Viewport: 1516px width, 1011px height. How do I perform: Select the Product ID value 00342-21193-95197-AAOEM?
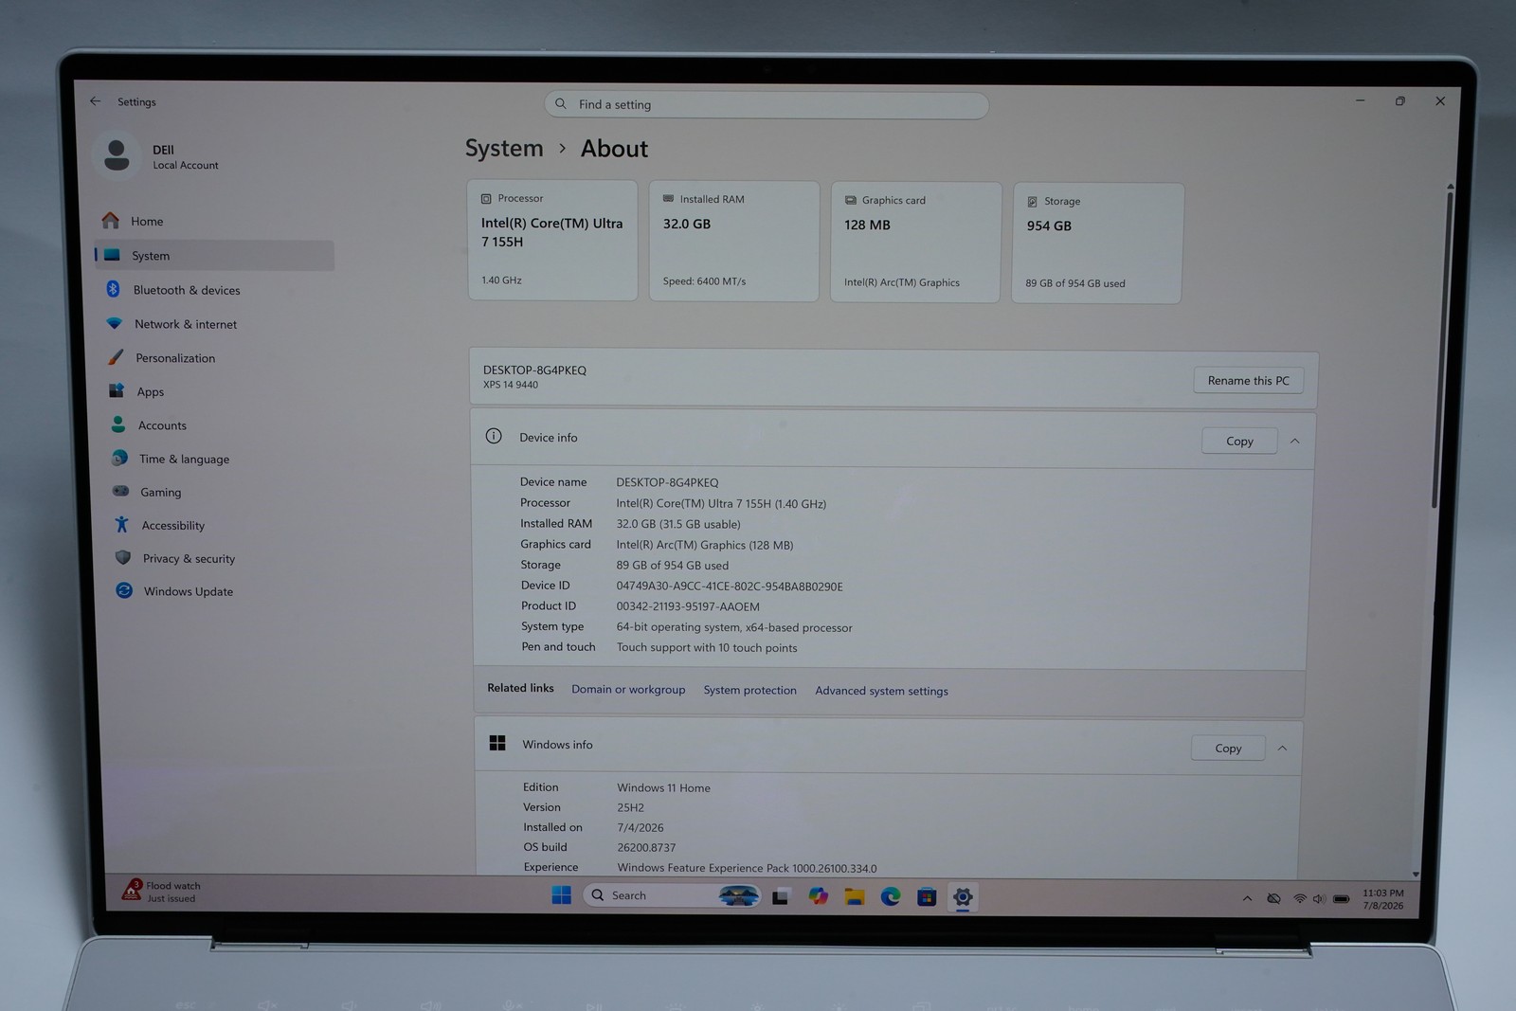point(688,606)
